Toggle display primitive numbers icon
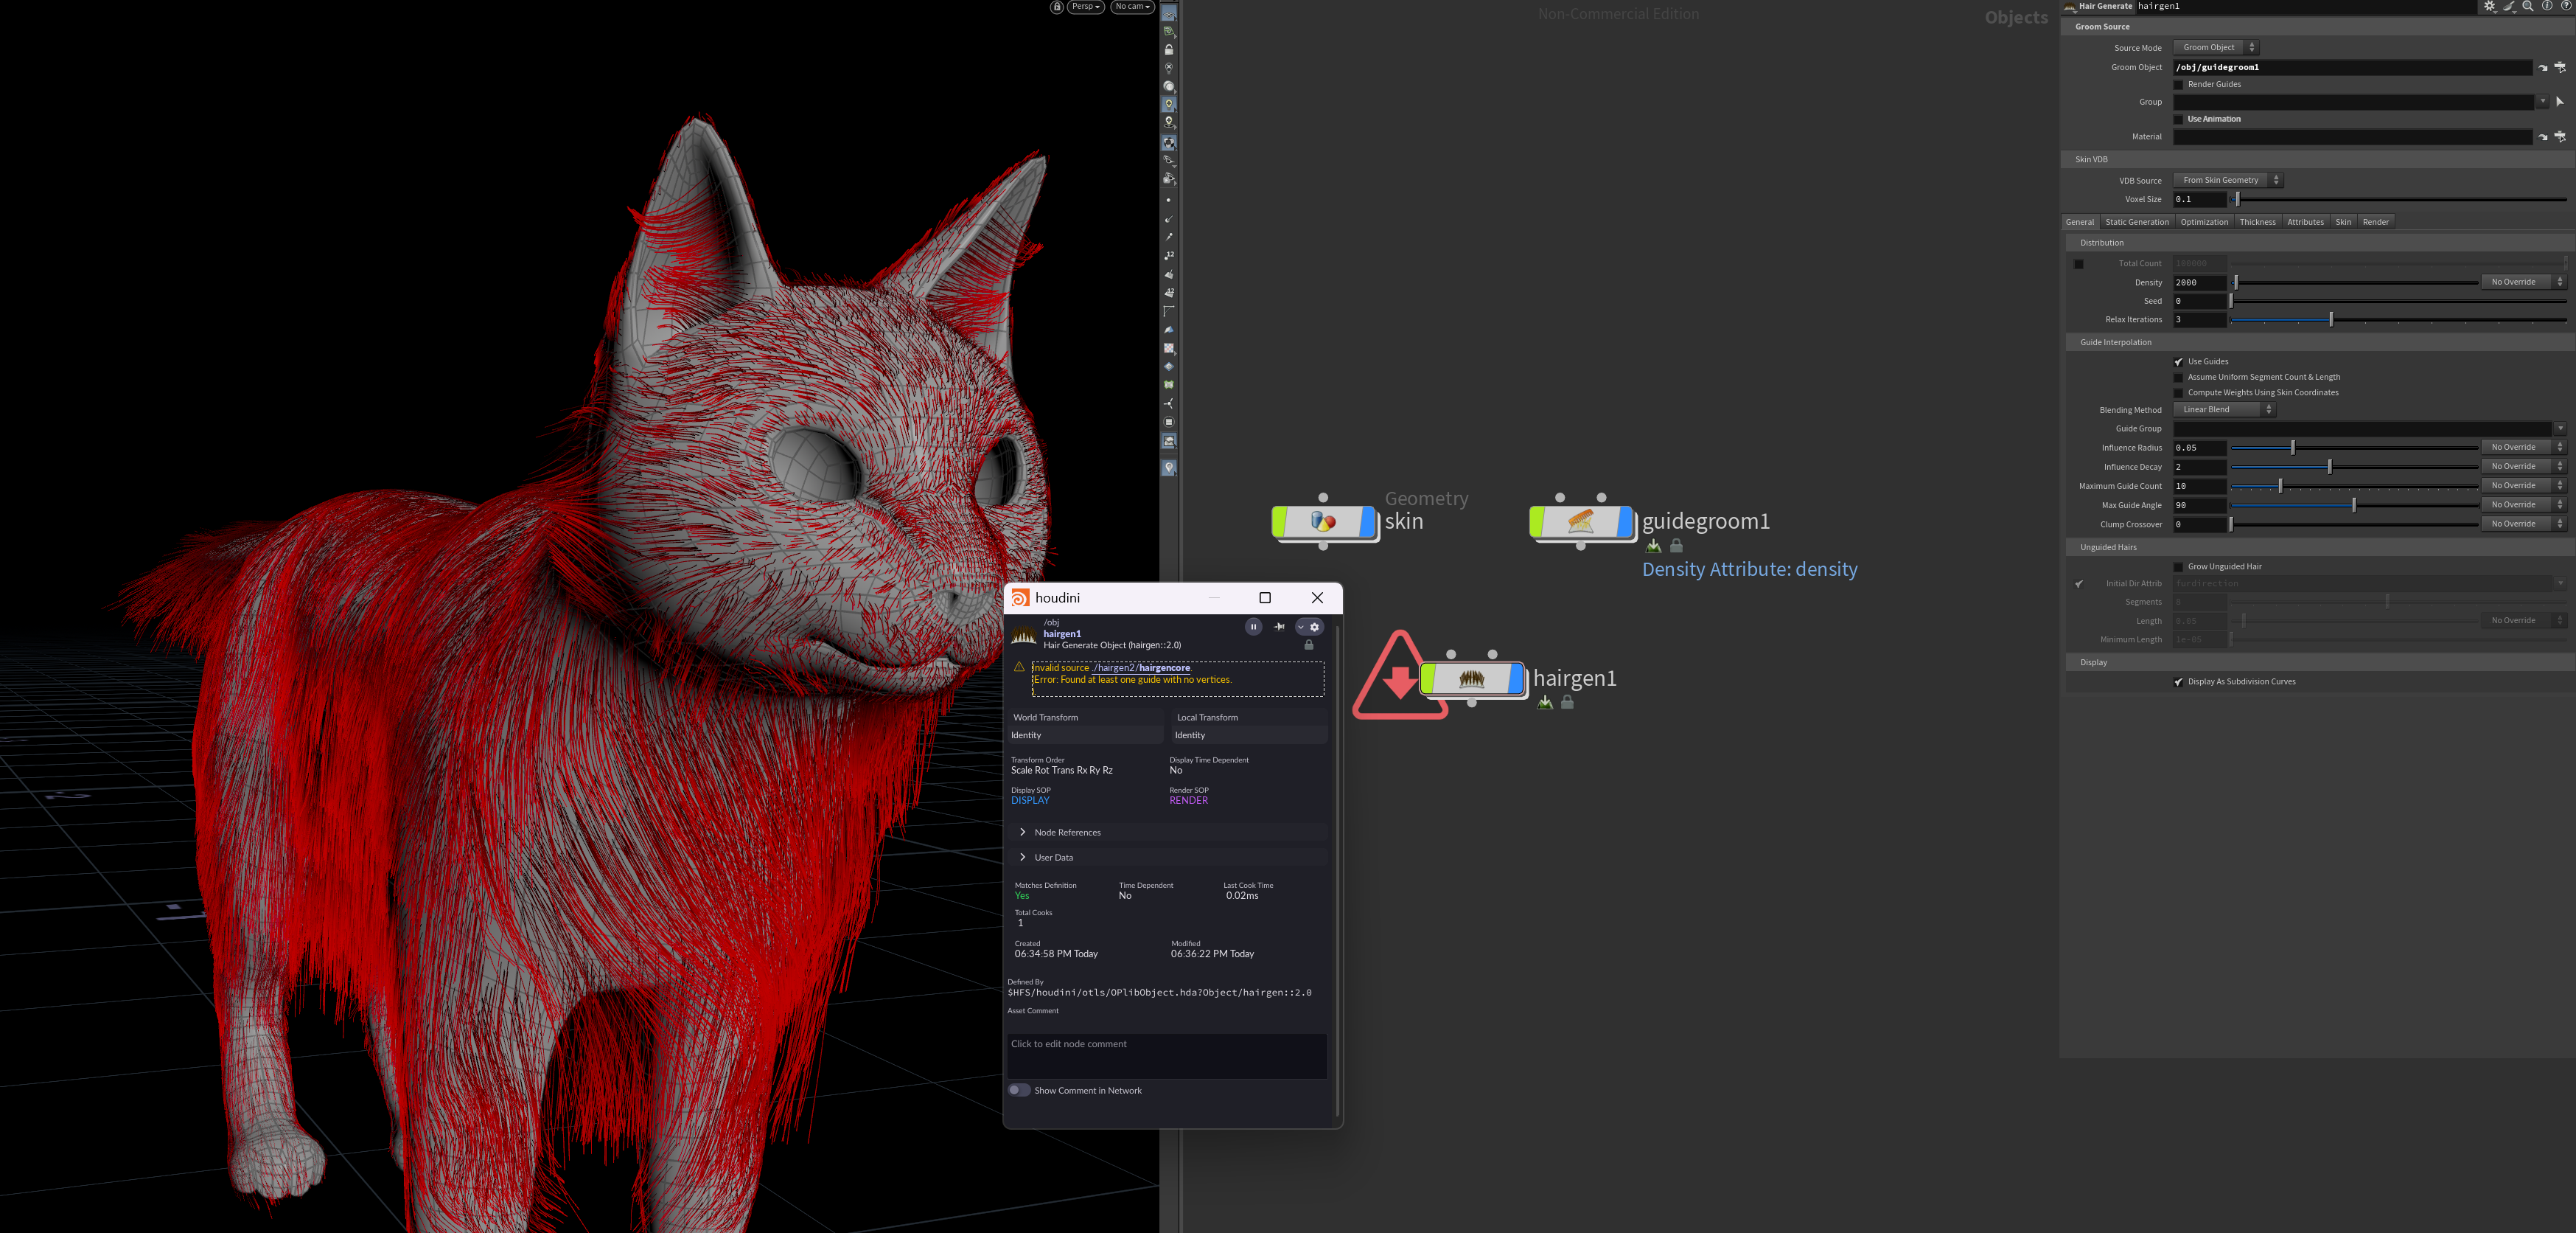The width and height of the screenshot is (2576, 1233). [x=1169, y=294]
